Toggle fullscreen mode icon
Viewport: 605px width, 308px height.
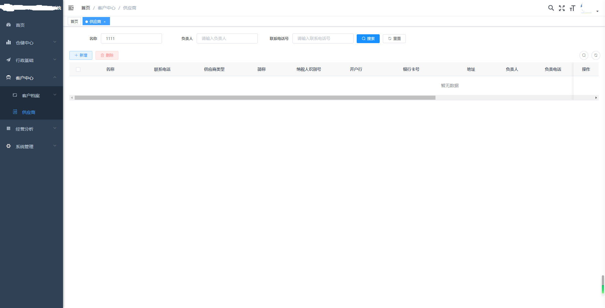click(562, 8)
